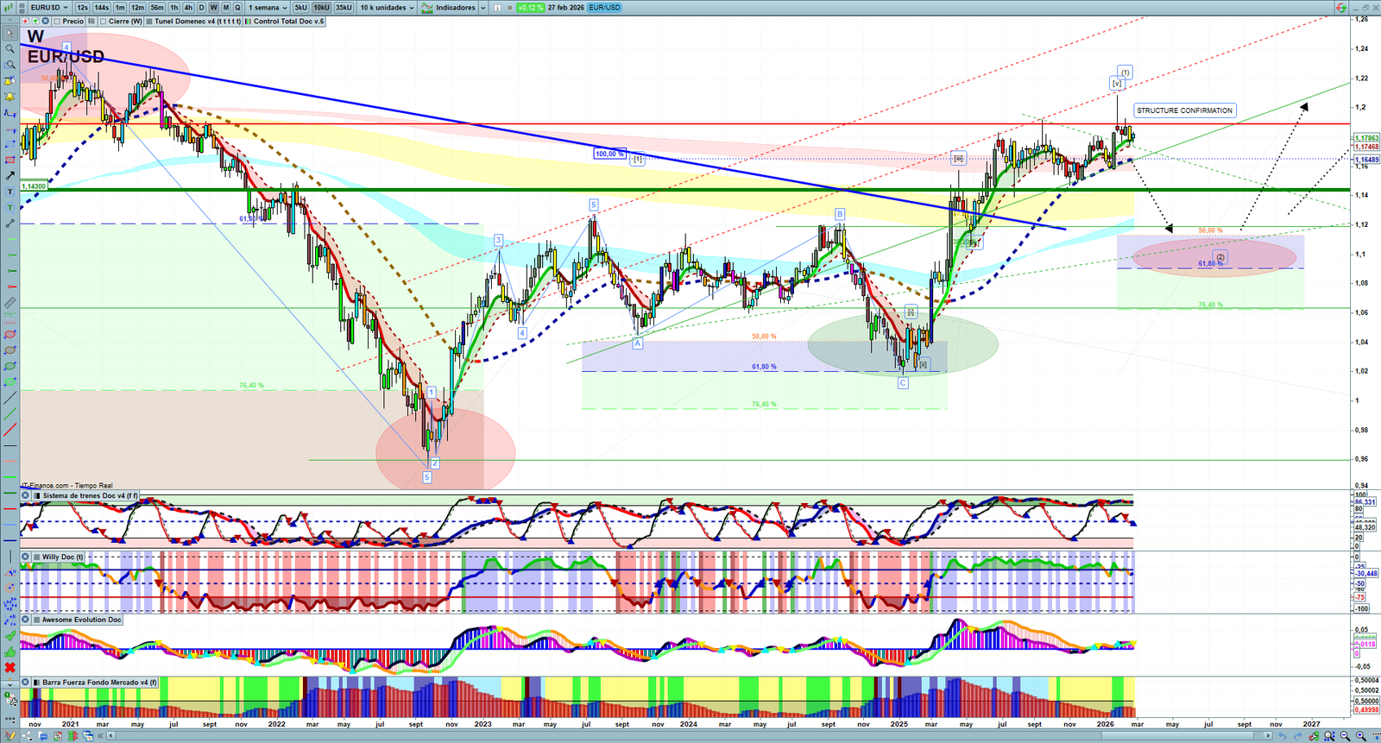Open the 10 k unidades dropdown
The height and width of the screenshot is (743, 1381).
[387, 7]
